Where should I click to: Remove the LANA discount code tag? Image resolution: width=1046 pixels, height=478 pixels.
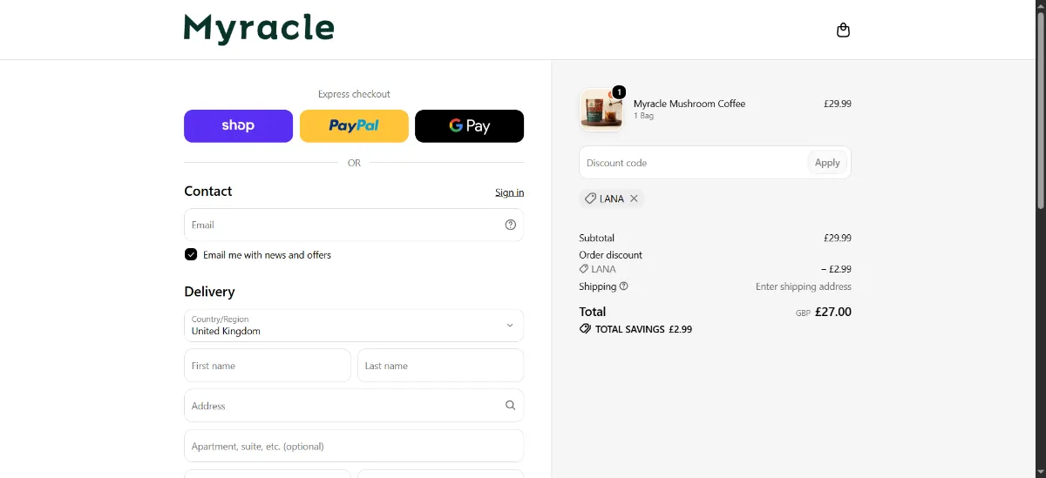[634, 199]
